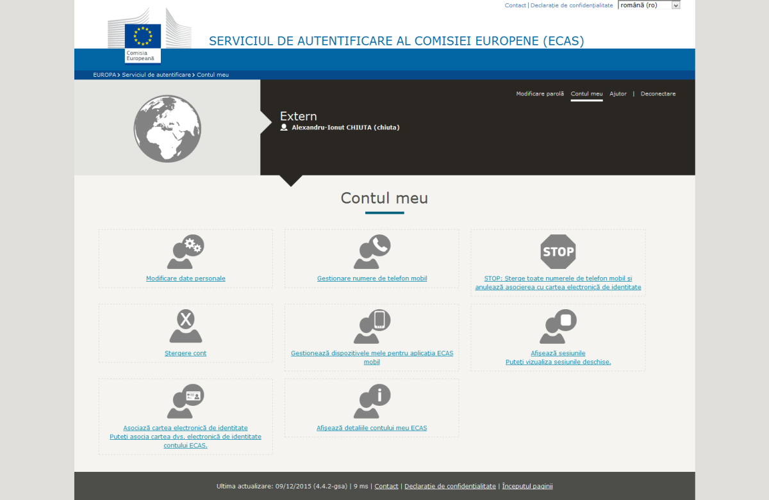Open the Modificare parolă menu item
The height and width of the screenshot is (500, 769).
(x=540, y=94)
